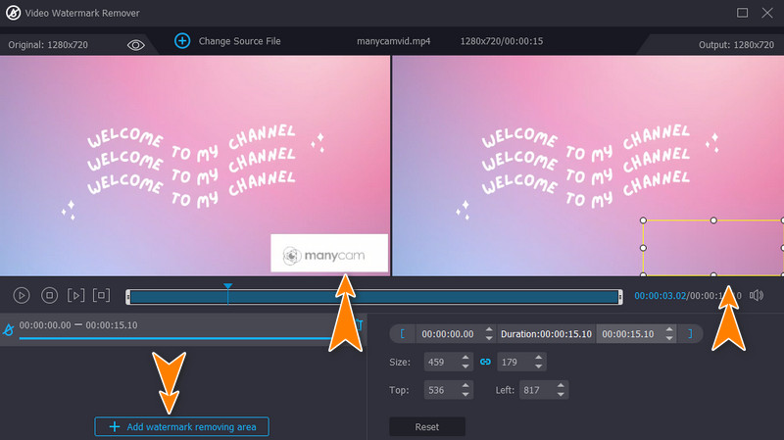The image size is (784, 440).
Task: Click the set start bracket icon
Action: (x=402, y=334)
